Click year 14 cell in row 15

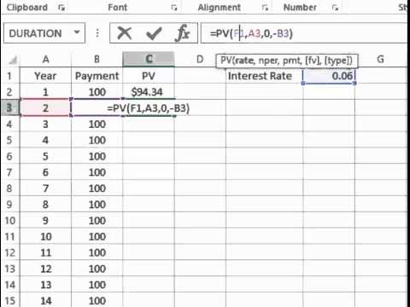[x=45, y=300]
